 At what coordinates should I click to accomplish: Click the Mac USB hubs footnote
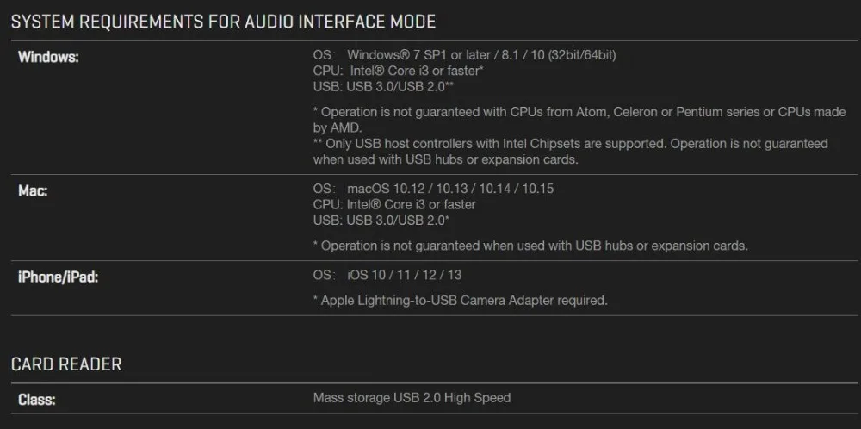tap(530, 246)
